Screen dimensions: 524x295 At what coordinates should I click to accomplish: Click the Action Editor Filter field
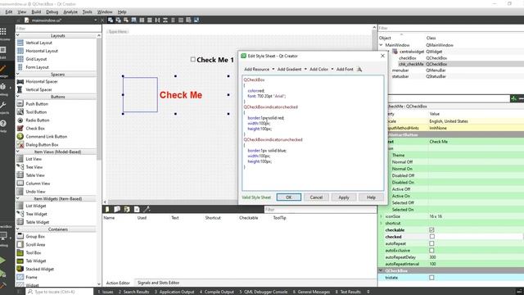(x=320, y=210)
